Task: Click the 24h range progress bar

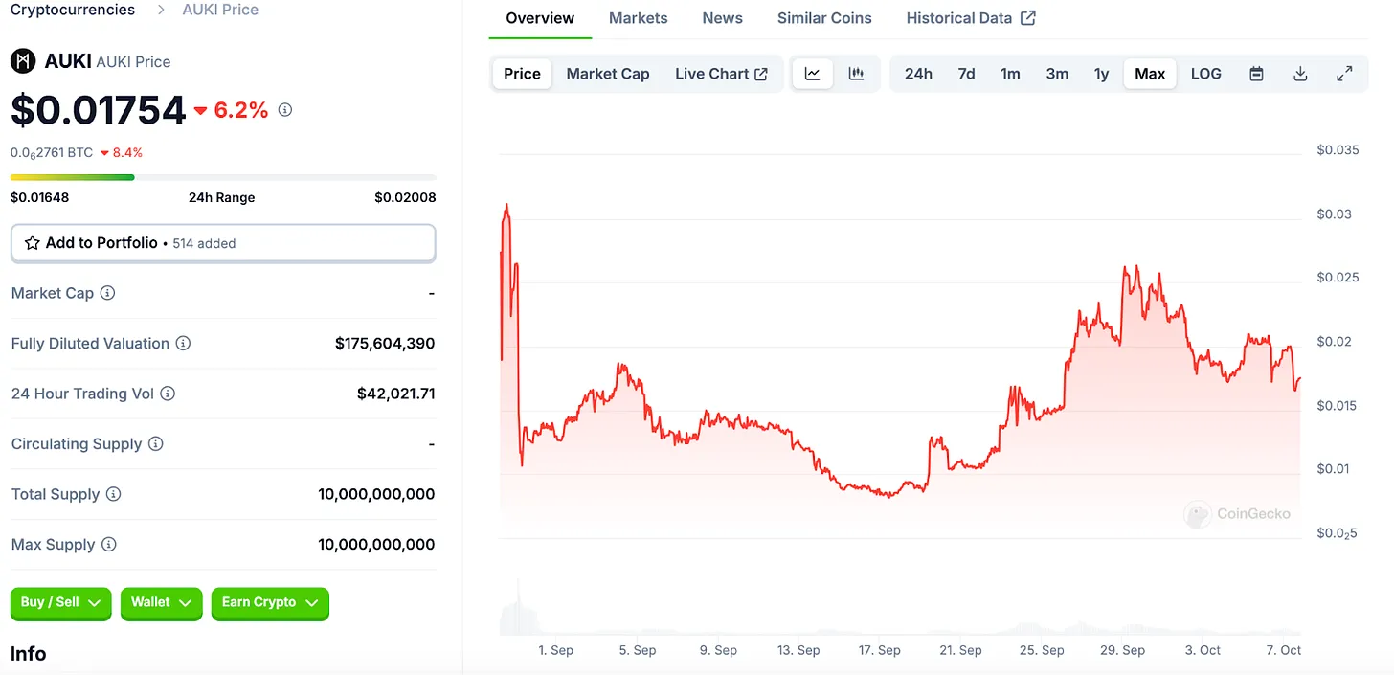Action: tap(223, 177)
